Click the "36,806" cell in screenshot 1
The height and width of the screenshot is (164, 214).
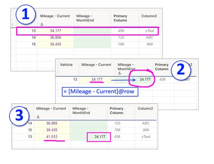[x=56, y=38]
